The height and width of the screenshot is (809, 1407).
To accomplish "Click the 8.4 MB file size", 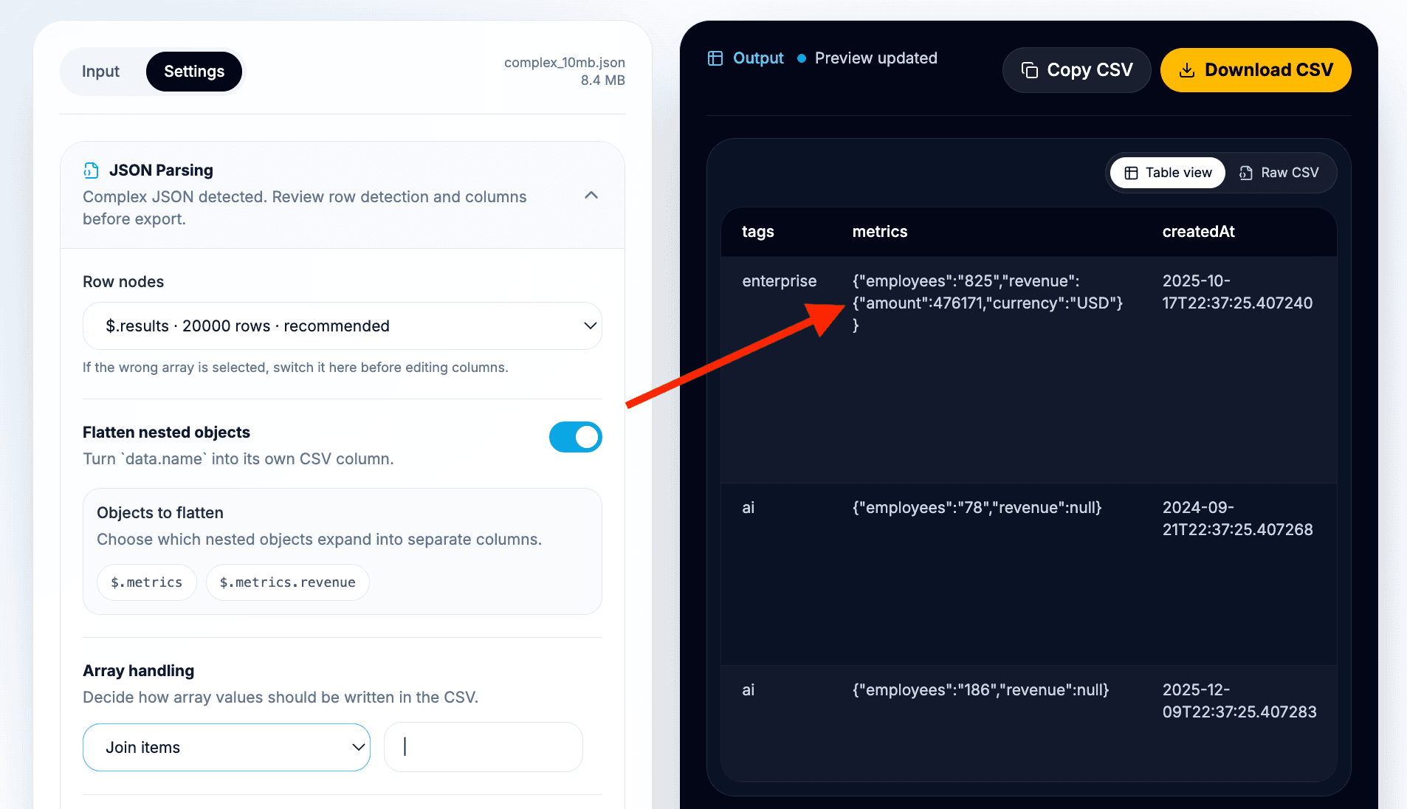I will tap(603, 80).
